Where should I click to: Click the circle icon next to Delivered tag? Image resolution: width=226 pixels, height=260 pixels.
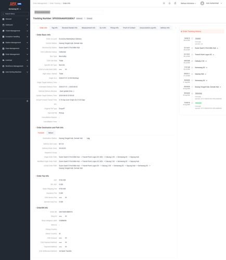85,18
